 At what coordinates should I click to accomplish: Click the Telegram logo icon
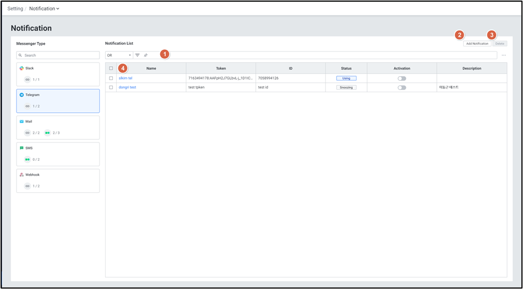22,95
